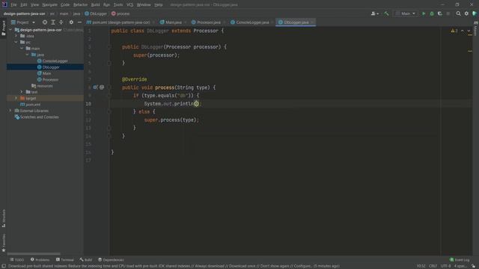This screenshot has width=479, height=269.
Task: Click DbLogger breadcrumb in navigation bar
Action: [96, 13]
